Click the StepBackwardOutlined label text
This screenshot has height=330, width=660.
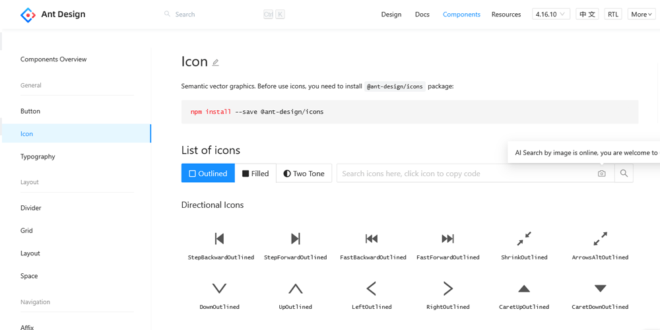click(221, 257)
